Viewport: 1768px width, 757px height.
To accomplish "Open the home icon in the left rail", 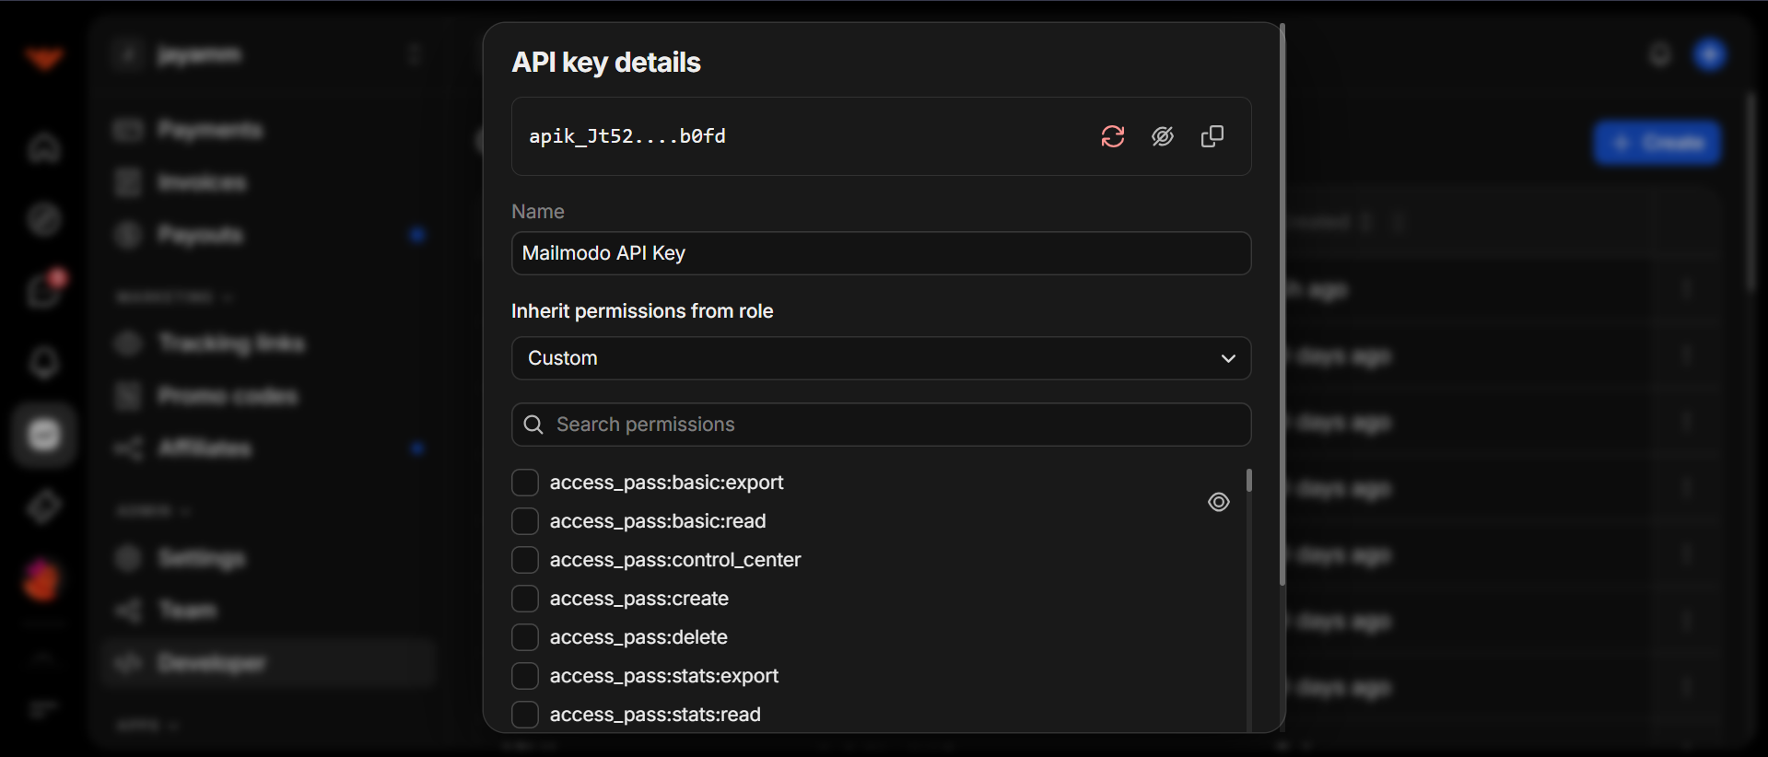I will (x=44, y=147).
